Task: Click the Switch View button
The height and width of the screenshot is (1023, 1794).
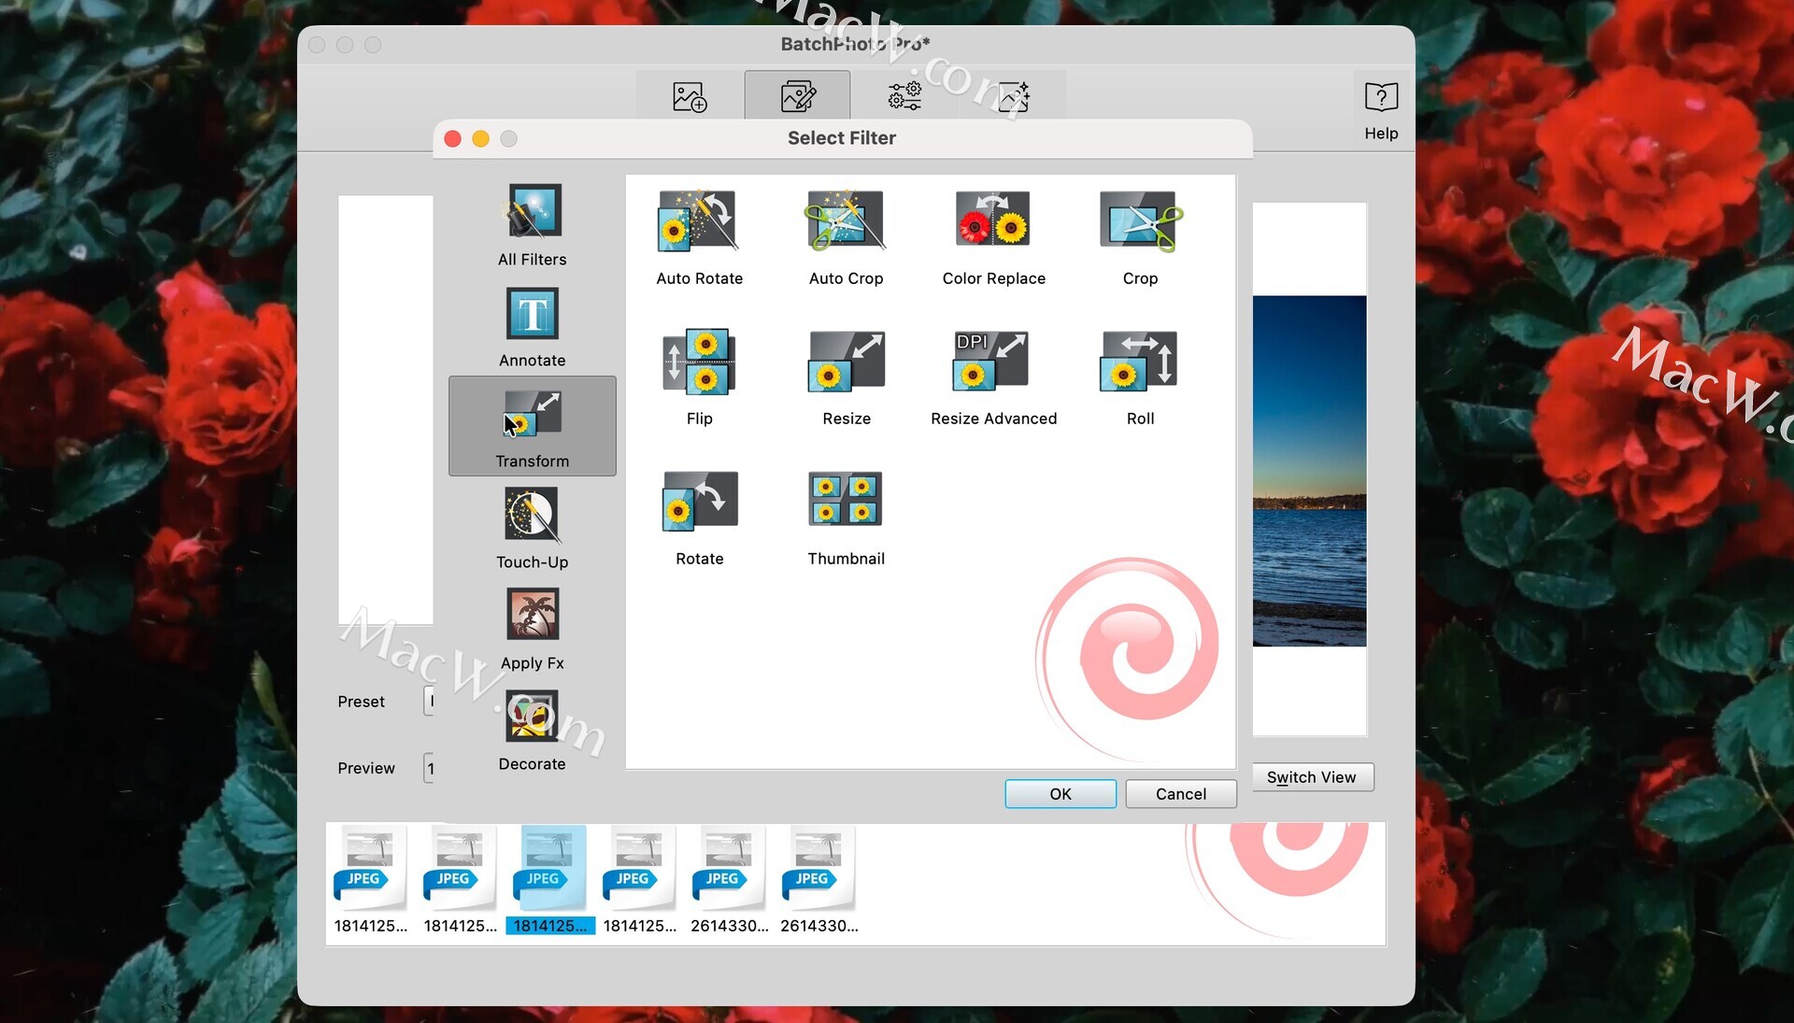Action: coord(1311,777)
